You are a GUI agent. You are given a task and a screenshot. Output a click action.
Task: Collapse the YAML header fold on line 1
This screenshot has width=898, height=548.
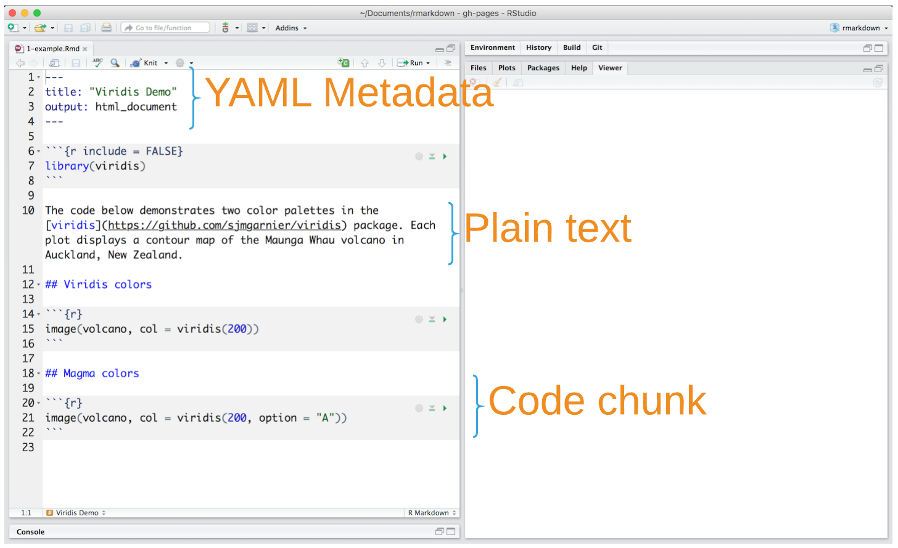point(38,78)
